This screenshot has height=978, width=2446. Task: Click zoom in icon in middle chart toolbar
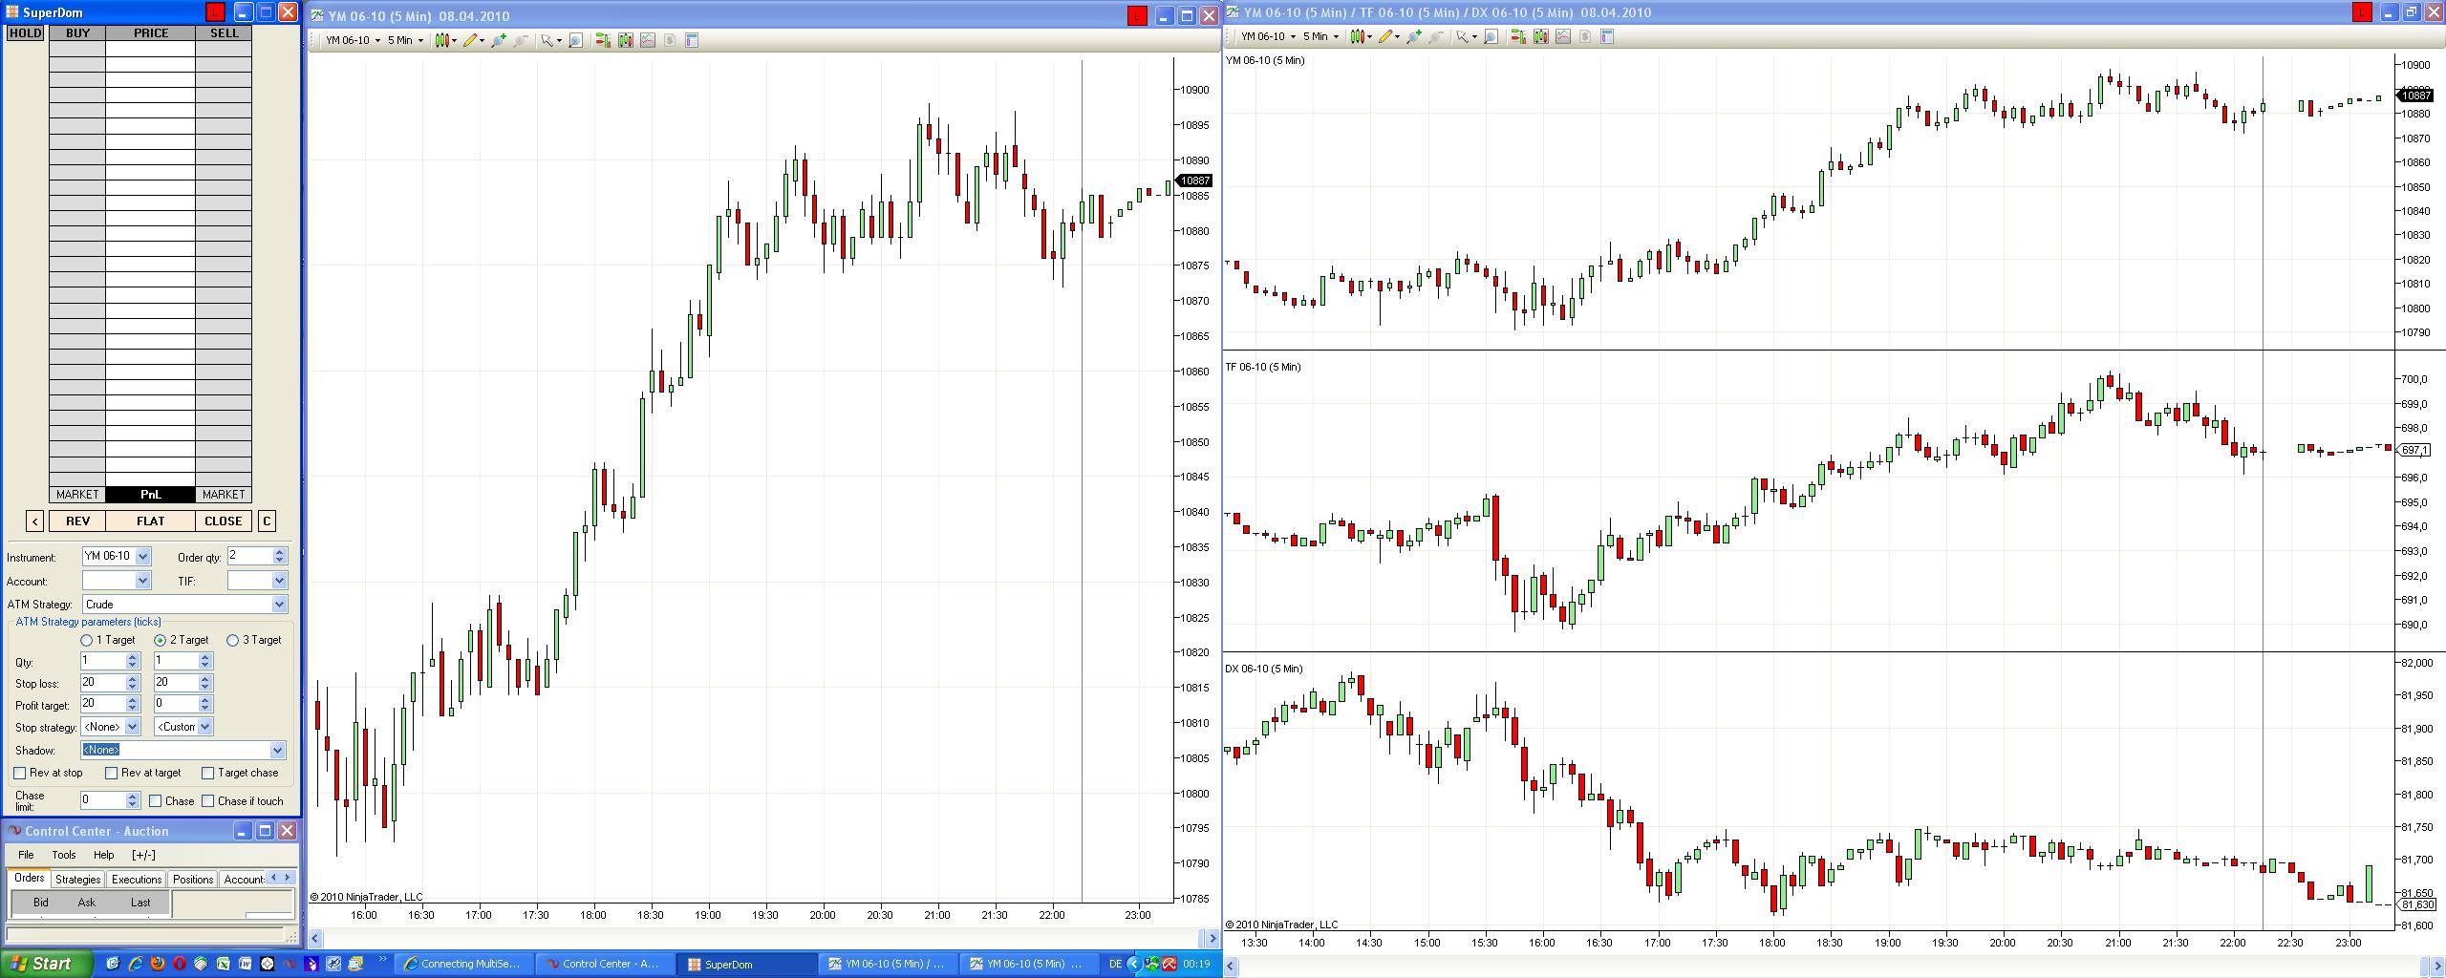point(498,40)
